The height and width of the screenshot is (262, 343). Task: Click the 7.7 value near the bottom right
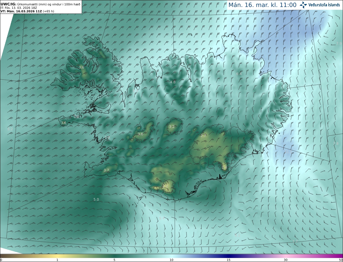(x=295, y=241)
